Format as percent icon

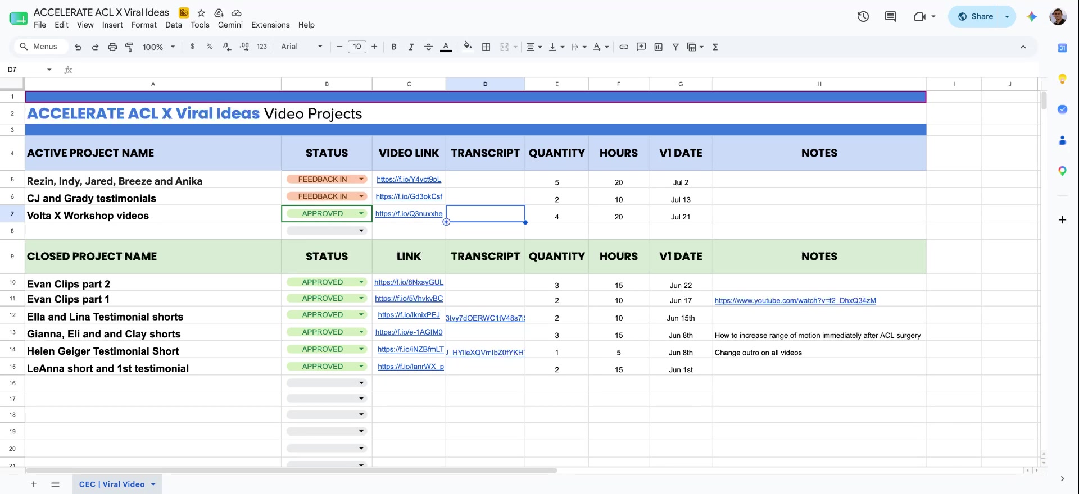[210, 47]
